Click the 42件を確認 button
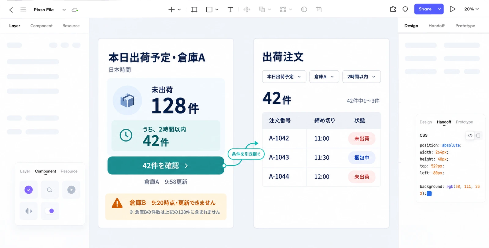 click(166, 165)
